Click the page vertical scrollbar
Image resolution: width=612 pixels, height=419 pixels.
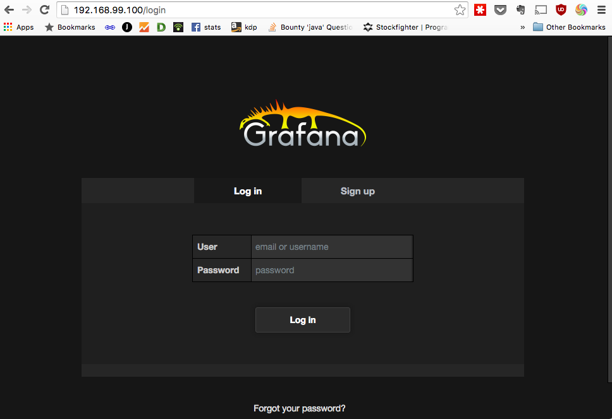click(609, 209)
